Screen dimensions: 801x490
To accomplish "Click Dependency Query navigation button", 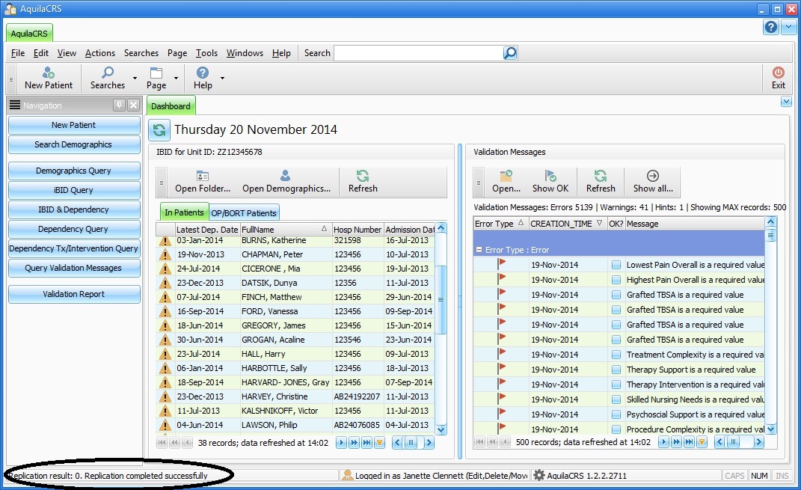I will 73,229.
